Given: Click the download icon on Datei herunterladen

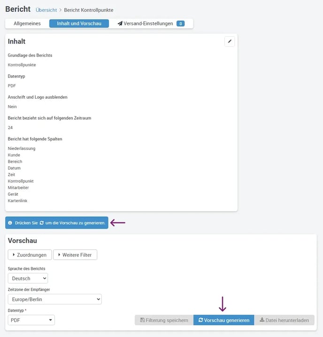Looking at the screenshot, I should (x=262, y=320).
